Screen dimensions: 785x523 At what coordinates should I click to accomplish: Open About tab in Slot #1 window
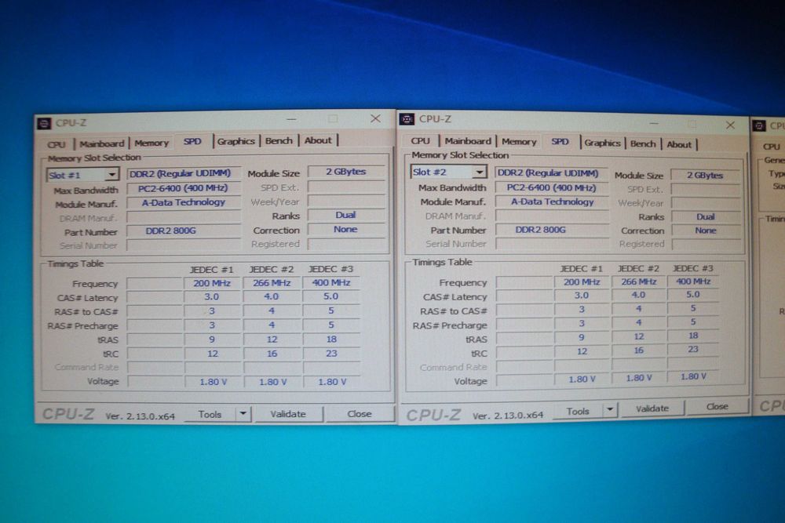319,140
